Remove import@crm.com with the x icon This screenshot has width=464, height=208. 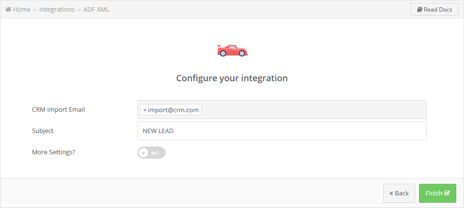click(x=145, y=110)
